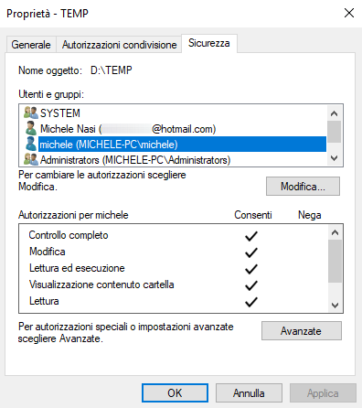
Task: Click the Lettura ed esecuzione checkmark
Action: [251, 269]
